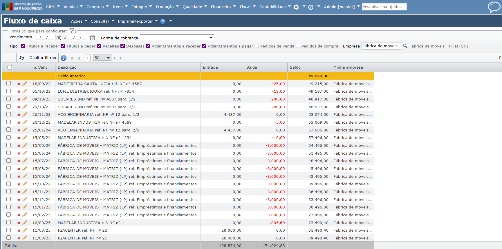502x249 pixels.
Task: Click the blue help icon in grid toolbar
Action: click(64, 58)
